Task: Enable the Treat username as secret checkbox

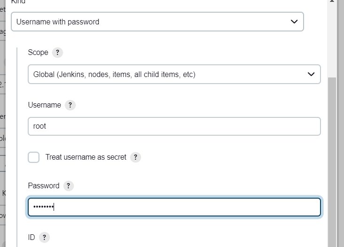Action: click(x=33, y=157)
